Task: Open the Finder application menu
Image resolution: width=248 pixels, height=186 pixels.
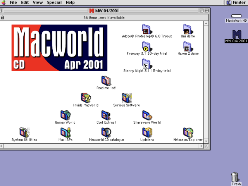Action: click(236, 2)
